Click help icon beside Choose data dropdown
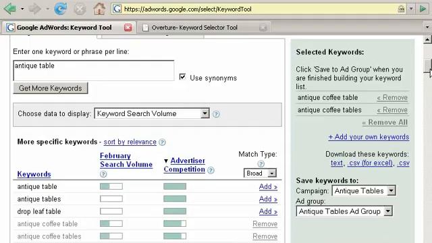Screen dimensions: 432x243 tap(216, 114)
